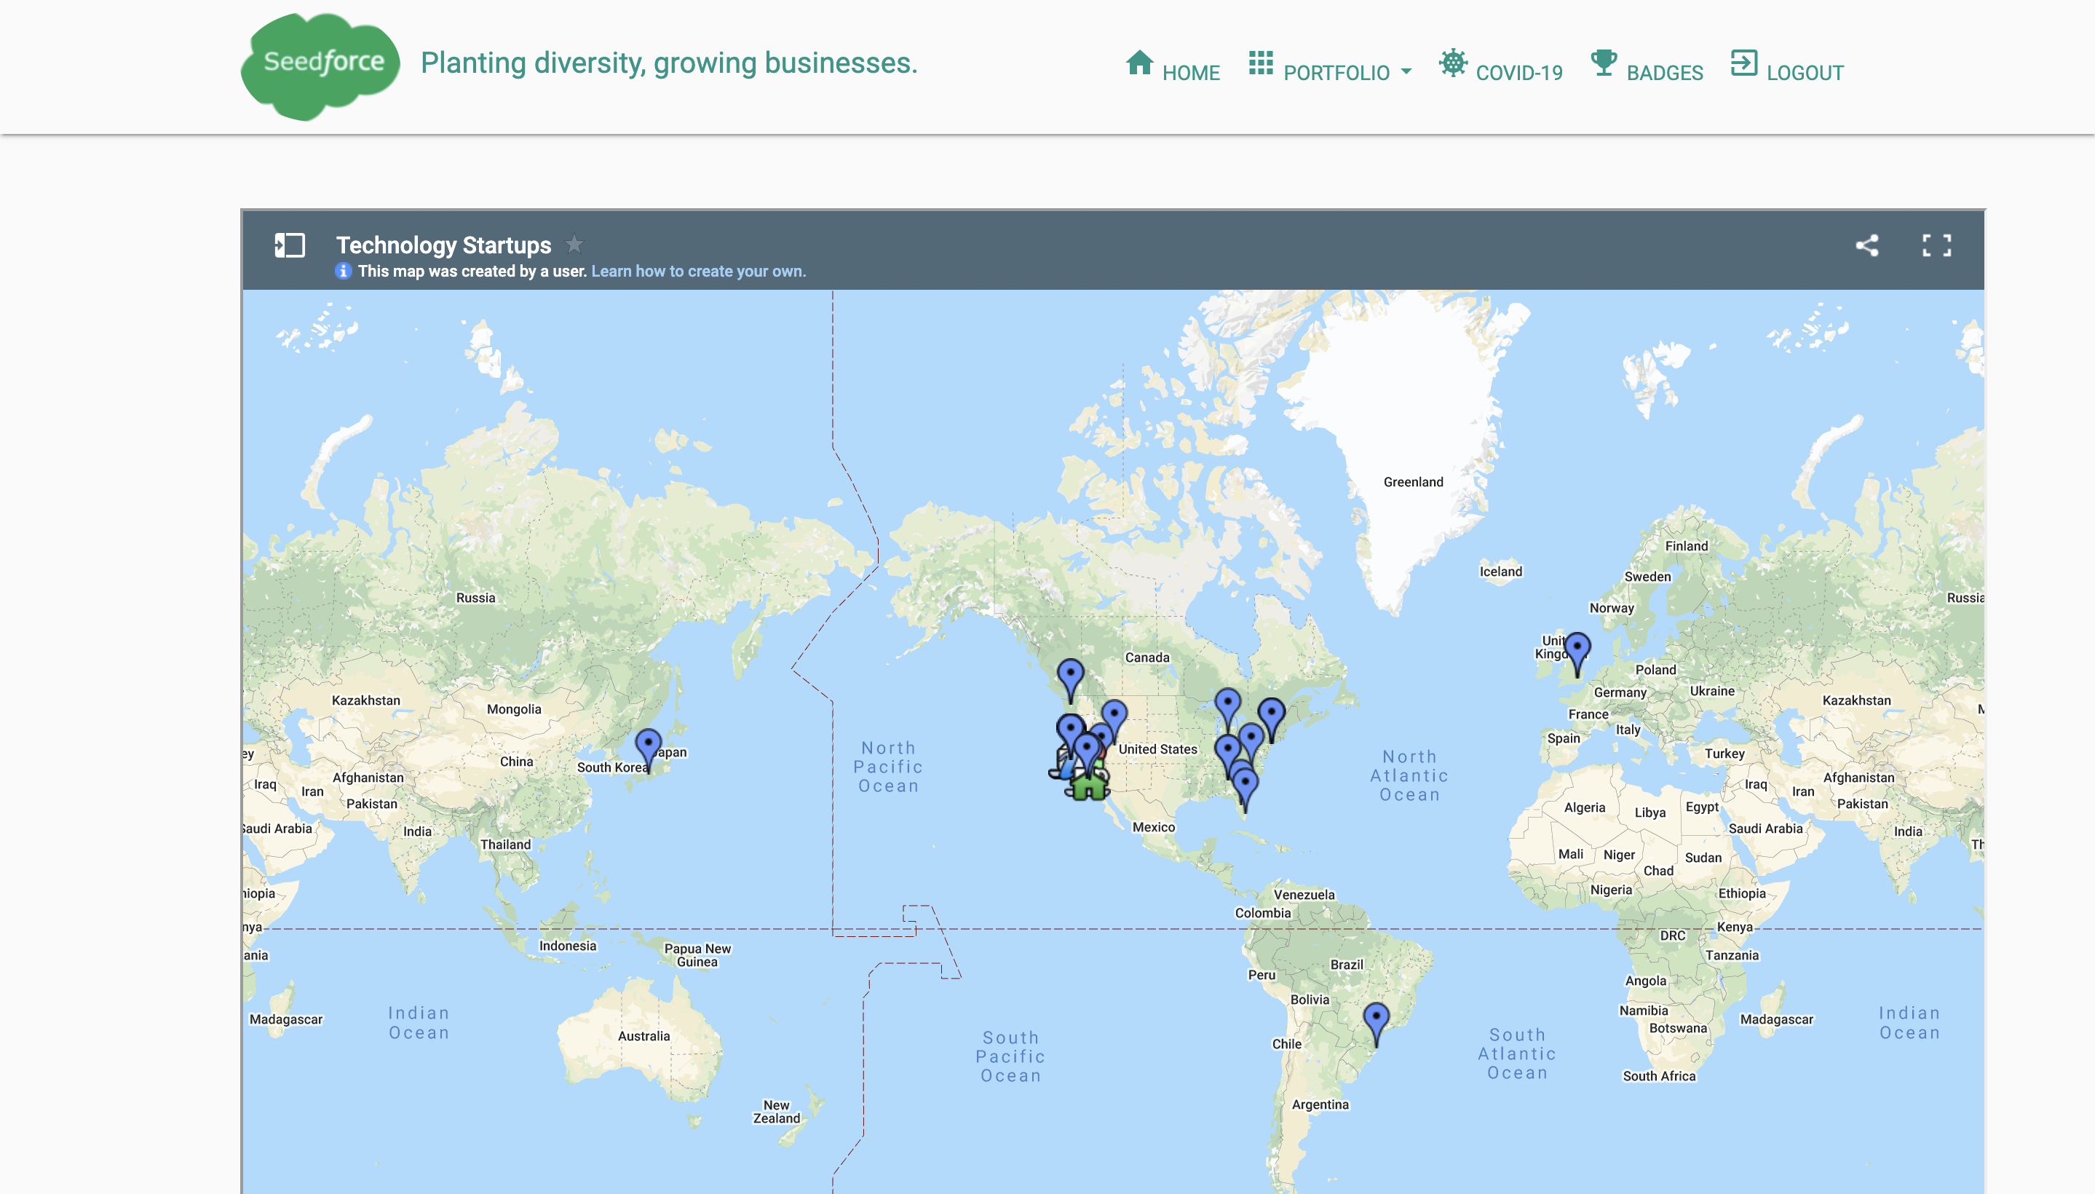
Task: Click the Portfolio grid icon
Action: tap(1260, 63)
